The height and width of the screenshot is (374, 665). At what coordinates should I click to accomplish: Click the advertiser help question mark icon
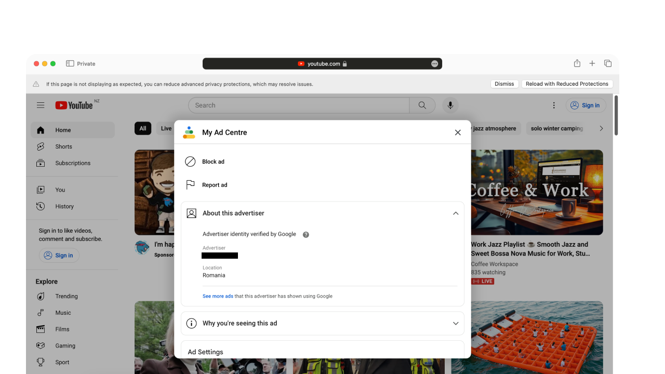[305, 234]
